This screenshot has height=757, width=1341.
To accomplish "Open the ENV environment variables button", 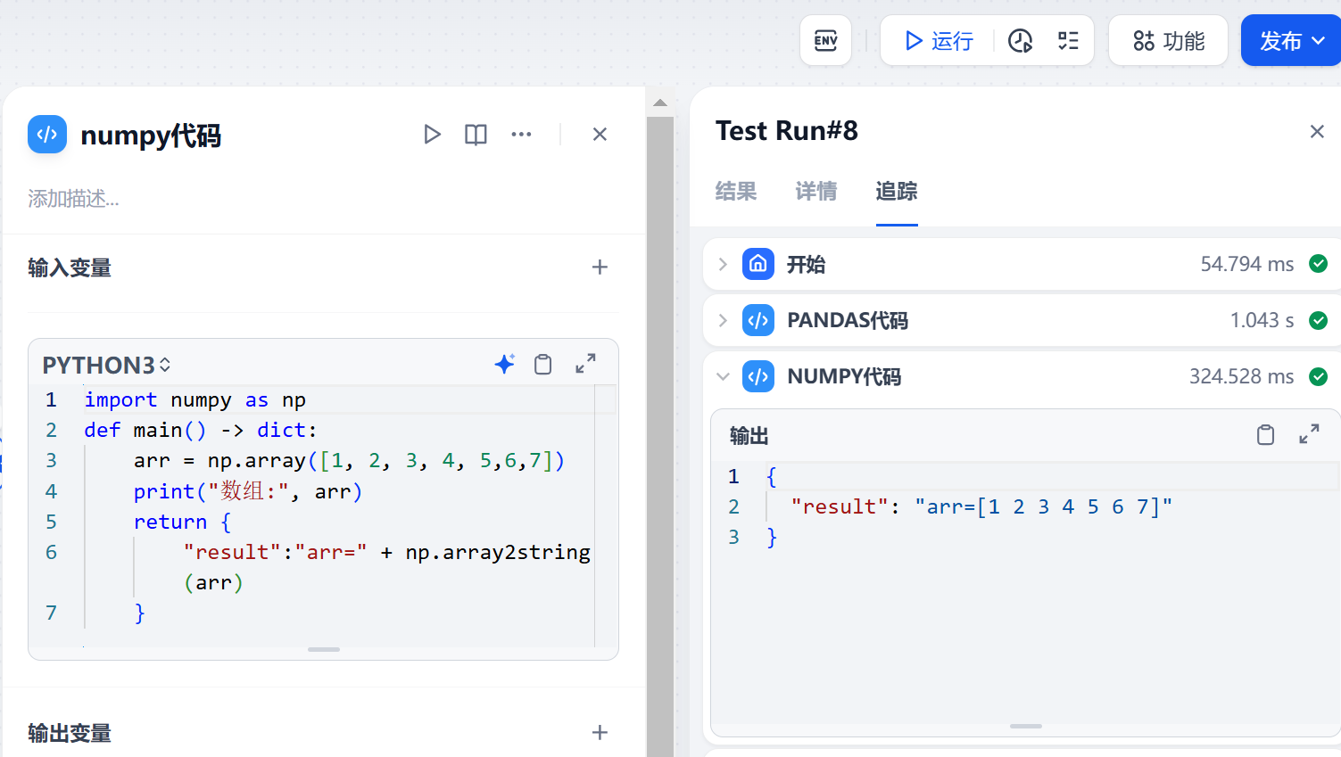I will pyautogui.click(x=825, y=40).
